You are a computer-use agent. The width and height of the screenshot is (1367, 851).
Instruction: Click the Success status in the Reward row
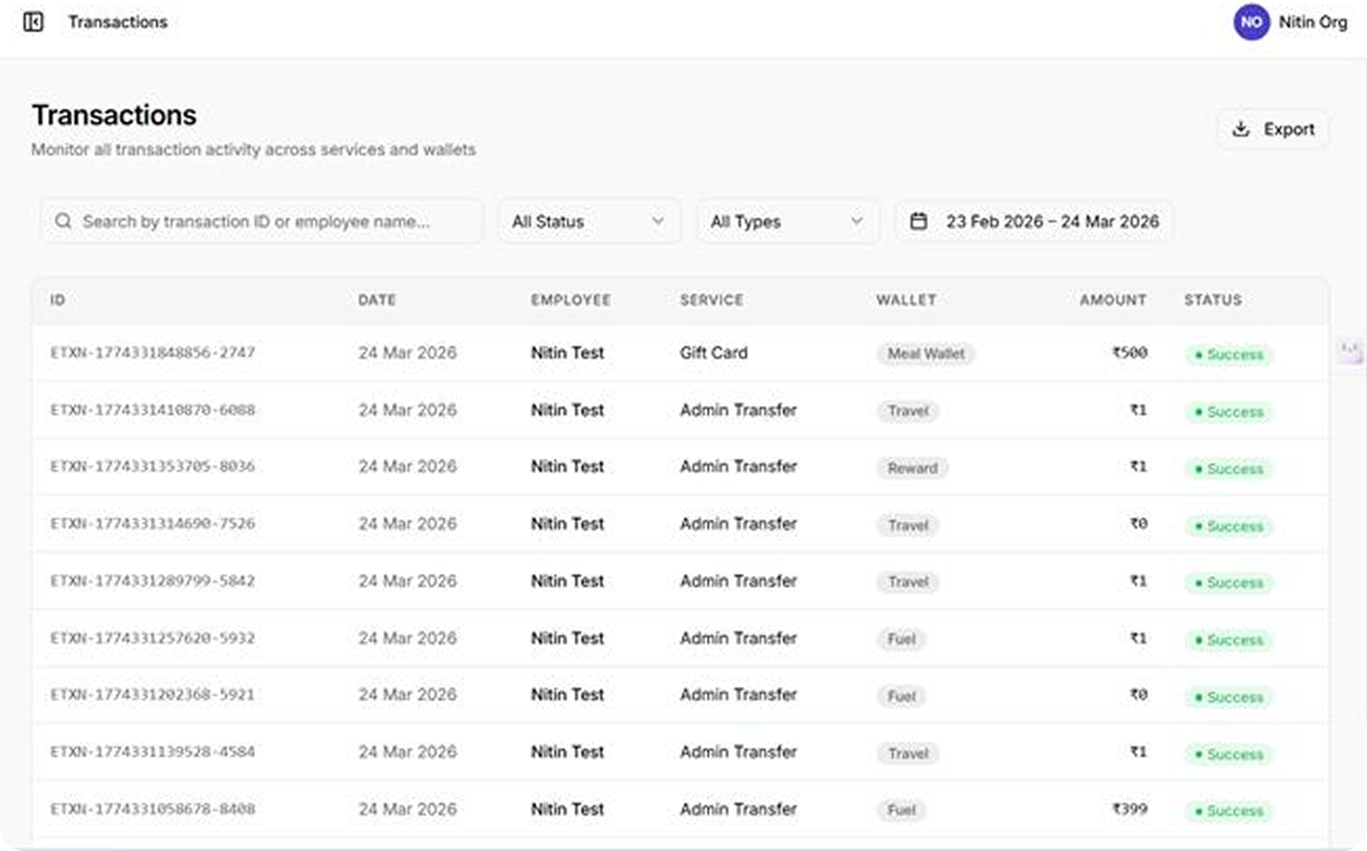pos(1229,469)
